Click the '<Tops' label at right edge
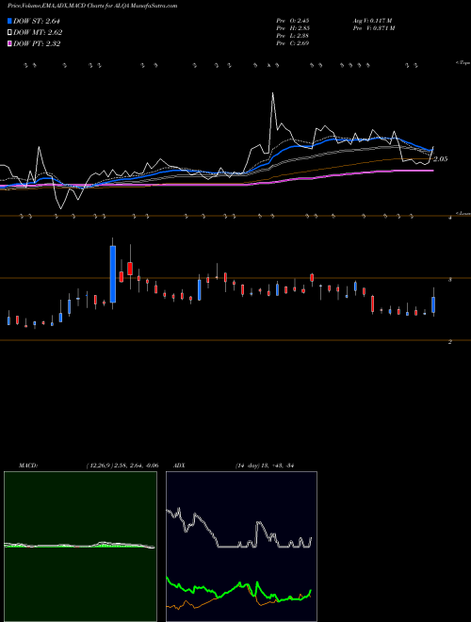The height and width of the screenshot is (622, 471). click(463, 63)
